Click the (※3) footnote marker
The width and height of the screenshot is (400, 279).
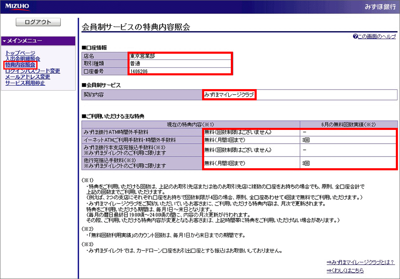tap(87, 244)
